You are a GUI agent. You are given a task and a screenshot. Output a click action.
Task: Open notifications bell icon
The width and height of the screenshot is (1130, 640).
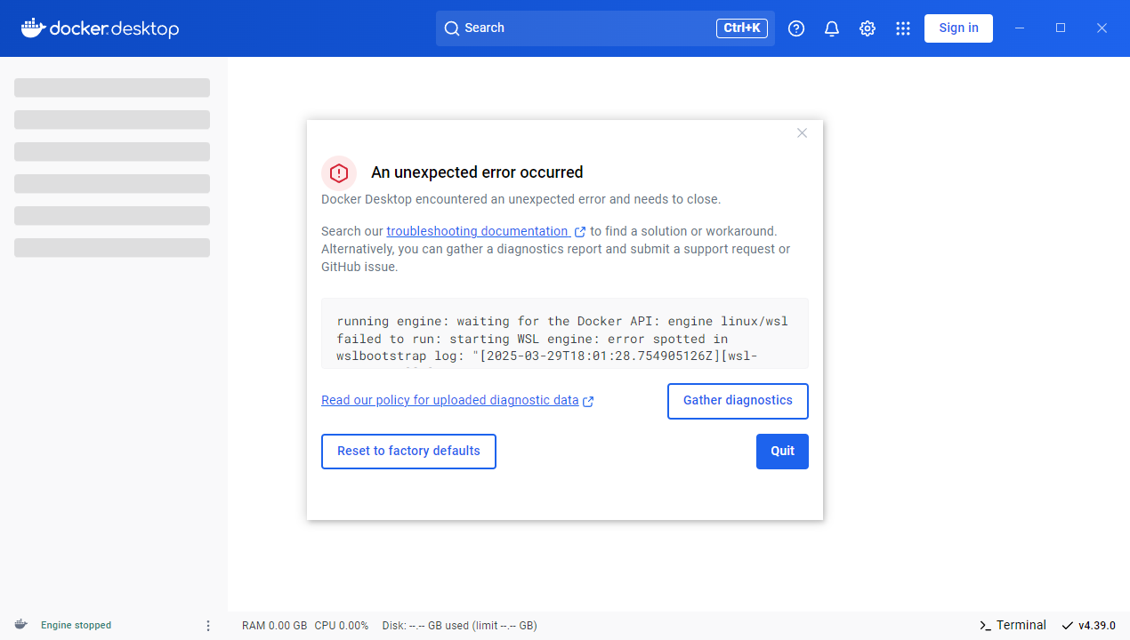point(832,28)
